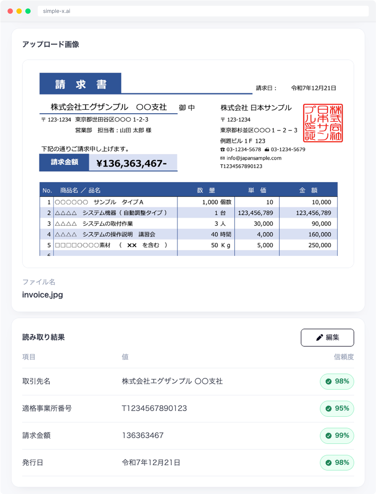
Task: Click the invoice.jpg file name
Action: click(43, 295)
